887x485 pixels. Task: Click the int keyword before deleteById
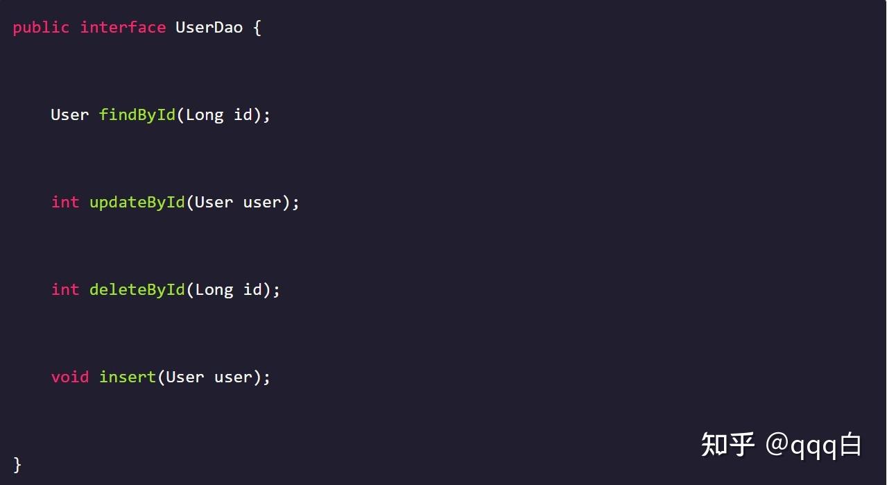tap(65, 289)
